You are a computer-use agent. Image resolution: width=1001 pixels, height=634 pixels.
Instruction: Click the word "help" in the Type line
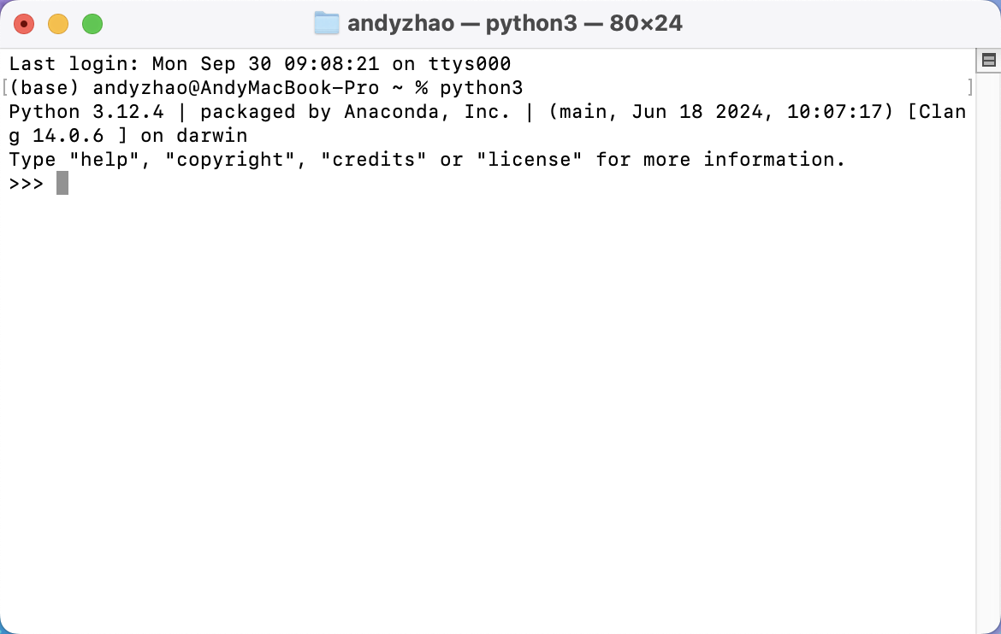pyautogui.click(x=104, y=160)
